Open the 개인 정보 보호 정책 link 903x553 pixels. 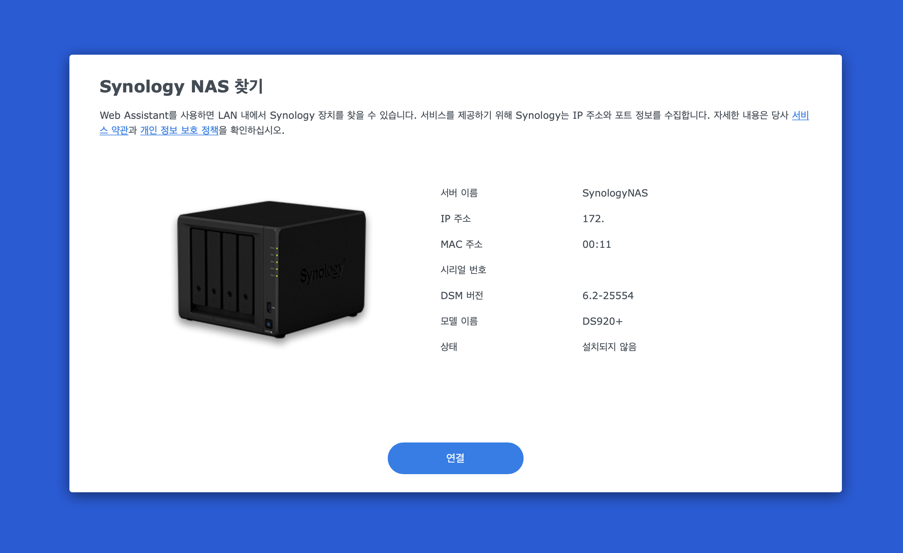pyautogui.click(x=179, y=130)
